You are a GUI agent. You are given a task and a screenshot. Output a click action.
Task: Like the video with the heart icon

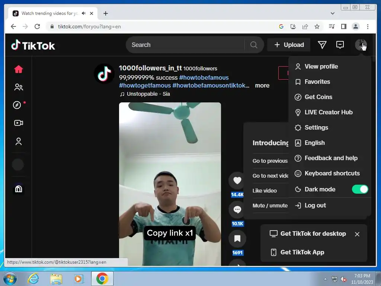[237, 181]
